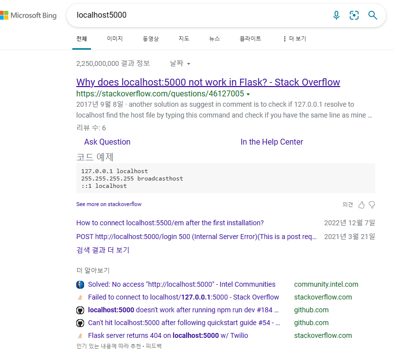Click the code example box with 127.0.0.1 localhost

(x=226, y=179)
